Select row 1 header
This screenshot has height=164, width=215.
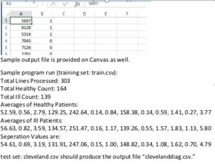(6, 21)
